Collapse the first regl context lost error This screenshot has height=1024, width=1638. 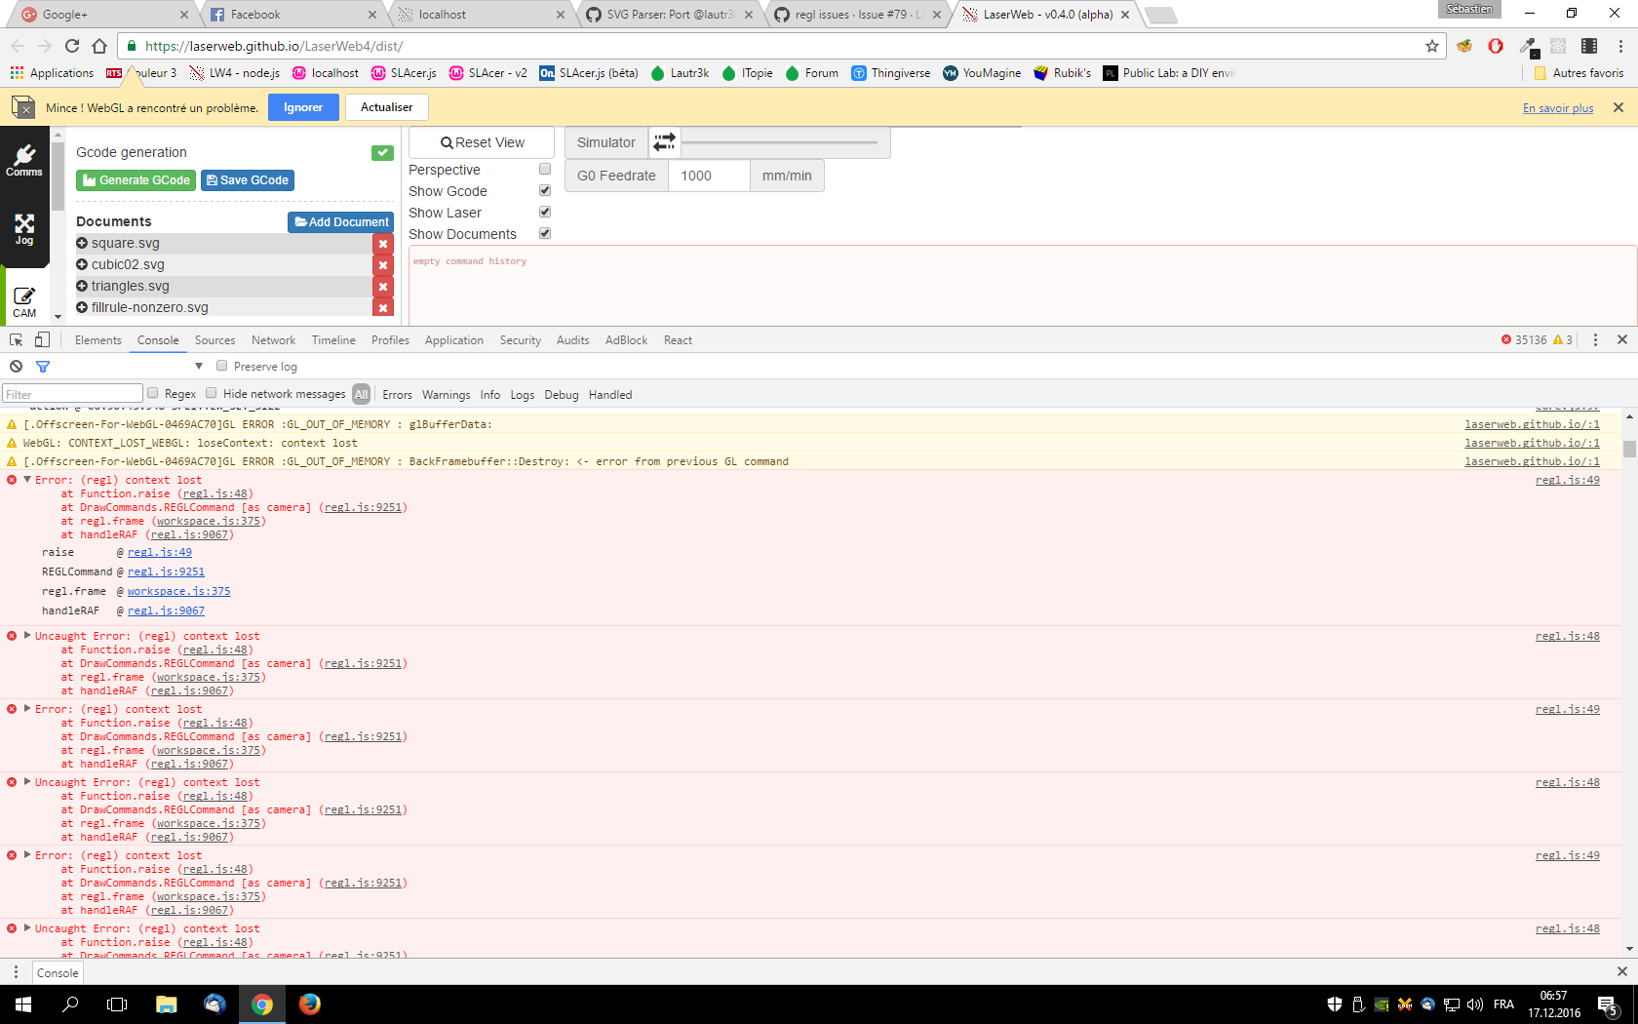(x=27, y=480)
